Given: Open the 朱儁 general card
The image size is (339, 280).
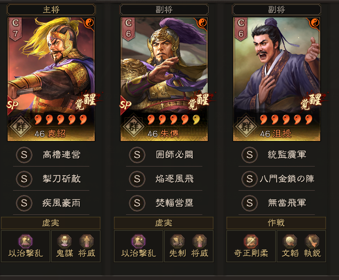Looking at the screenshot, I should tap(164, 79).
